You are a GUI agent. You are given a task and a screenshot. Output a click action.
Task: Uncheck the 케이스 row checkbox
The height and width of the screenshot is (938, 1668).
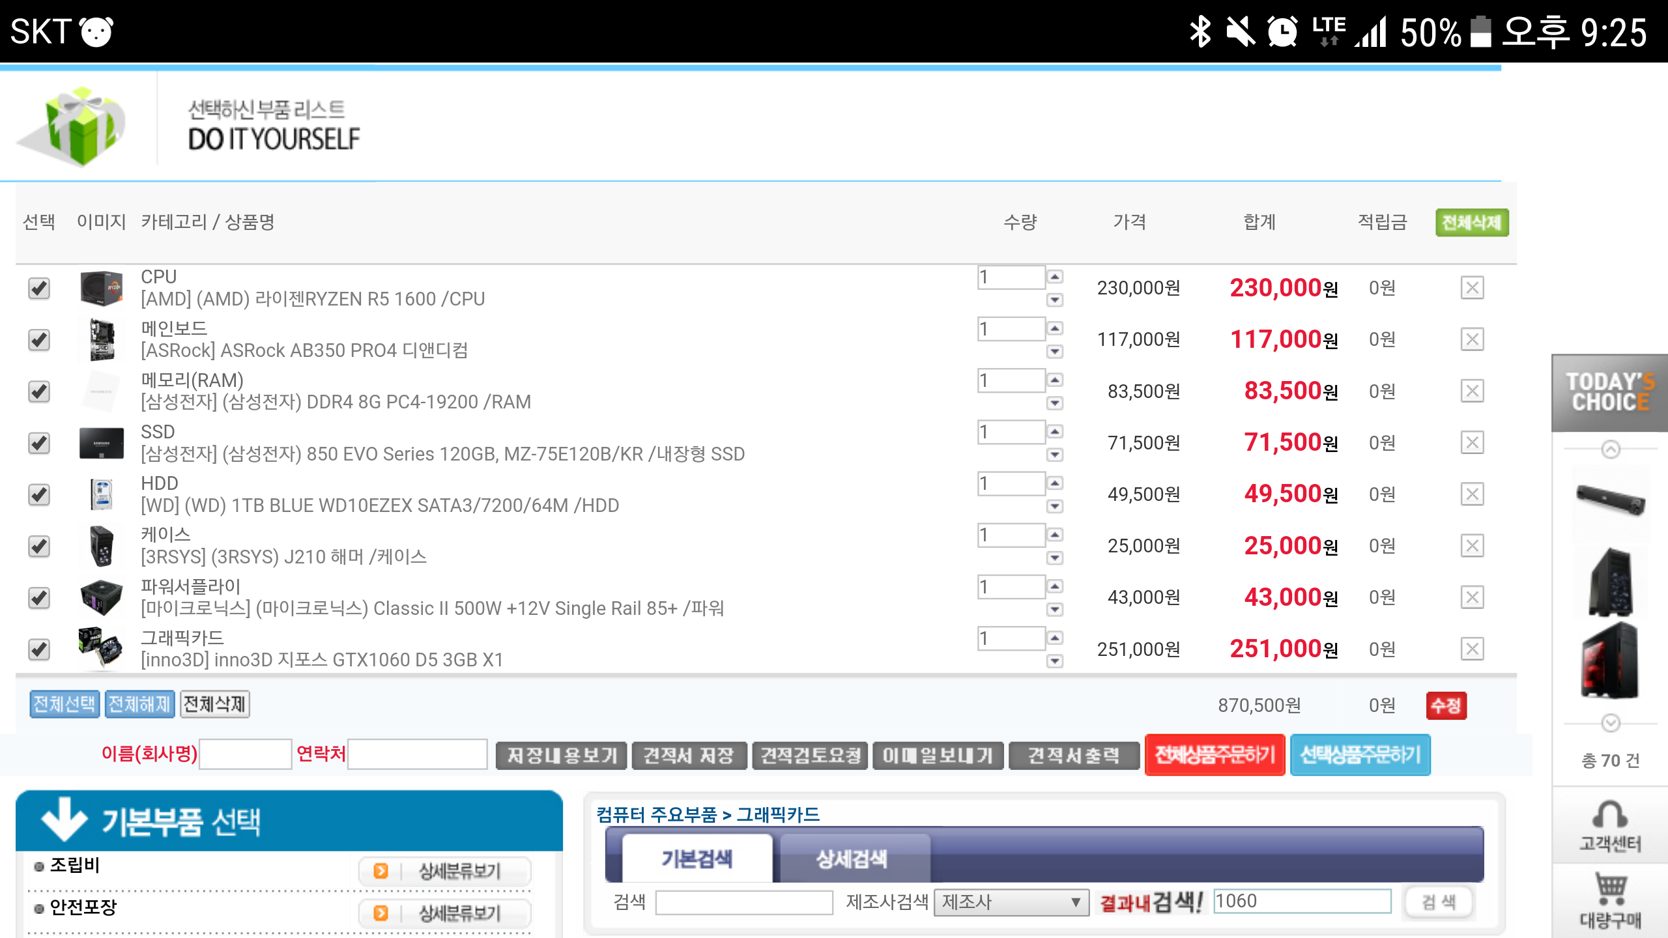(x=39, y=546)
